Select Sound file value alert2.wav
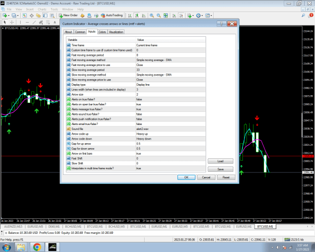 click(170, 129)
